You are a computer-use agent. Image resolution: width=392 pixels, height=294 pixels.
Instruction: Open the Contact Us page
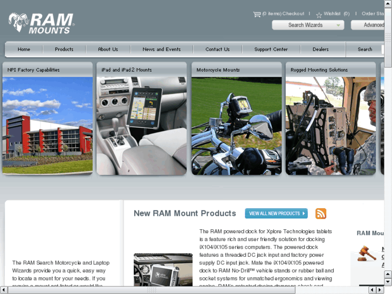(x=217, y=49)
